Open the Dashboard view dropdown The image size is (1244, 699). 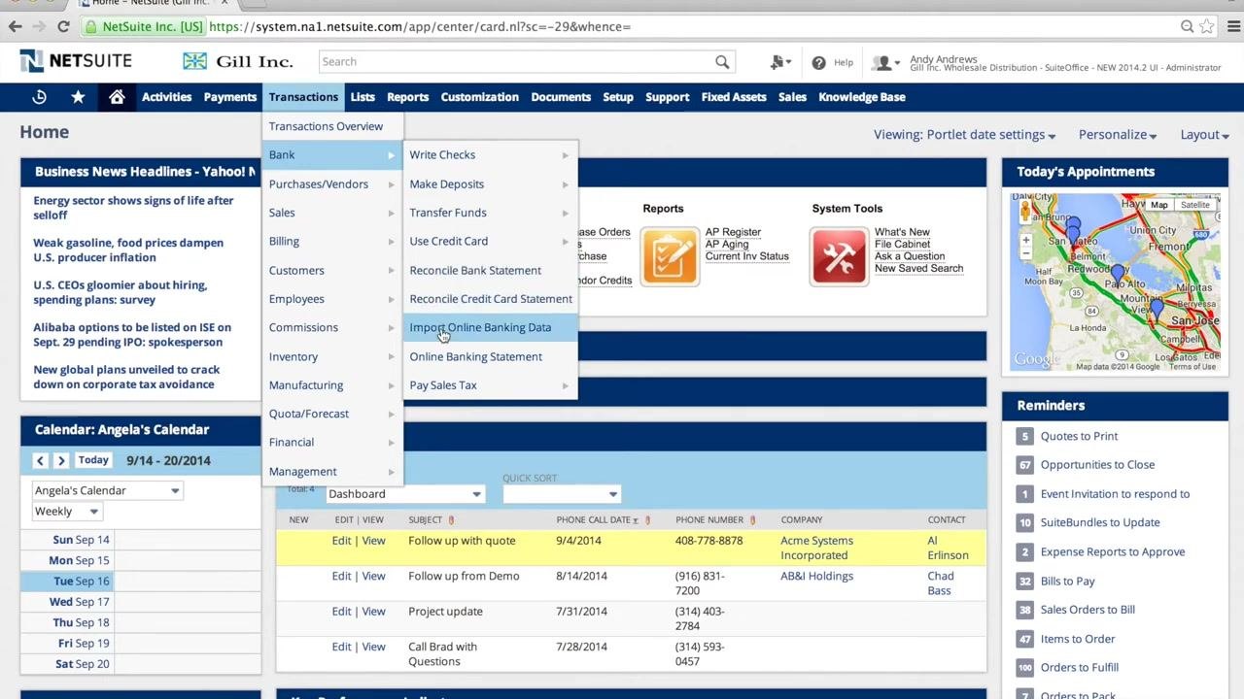[x=404, y=494]
